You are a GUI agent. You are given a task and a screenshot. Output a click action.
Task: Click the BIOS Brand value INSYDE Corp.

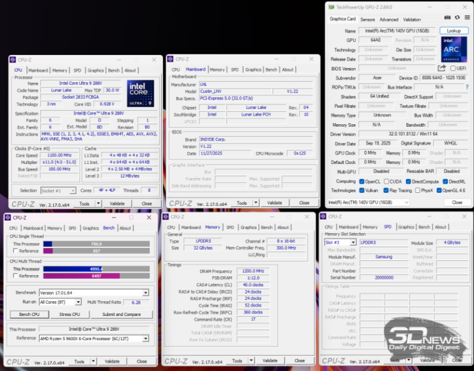255,140
